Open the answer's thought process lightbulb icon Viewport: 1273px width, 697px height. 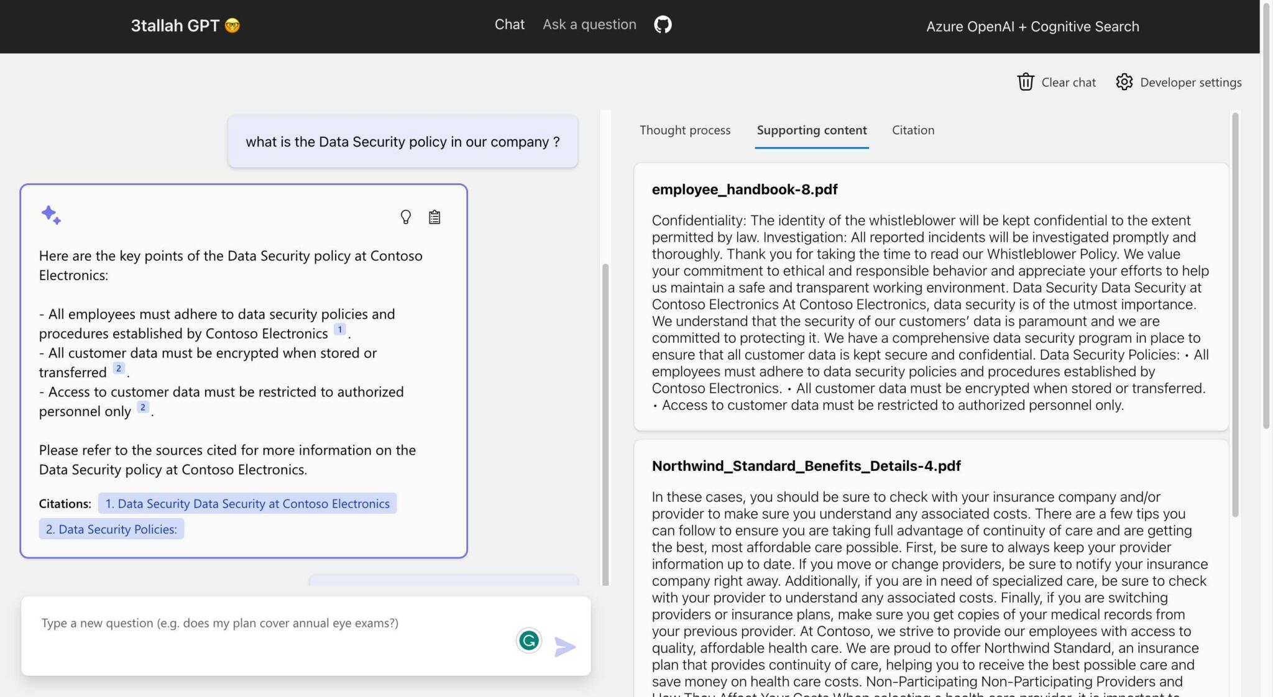(x=406, y=217)
